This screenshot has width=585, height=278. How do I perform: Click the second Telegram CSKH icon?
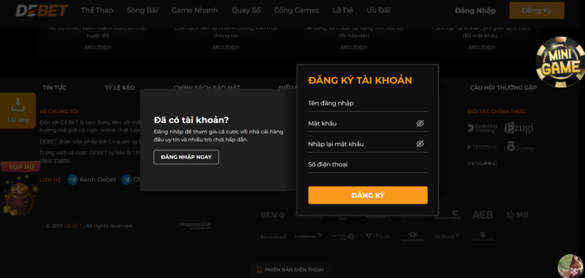(x=126, y=180)
